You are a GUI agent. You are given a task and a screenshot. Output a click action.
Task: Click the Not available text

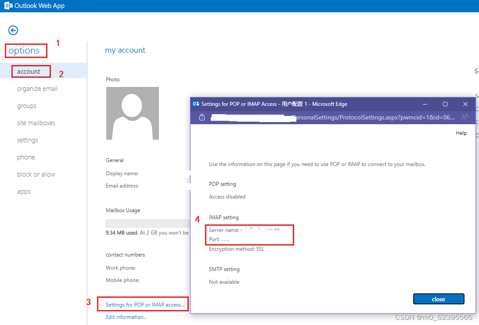[224, 282]
